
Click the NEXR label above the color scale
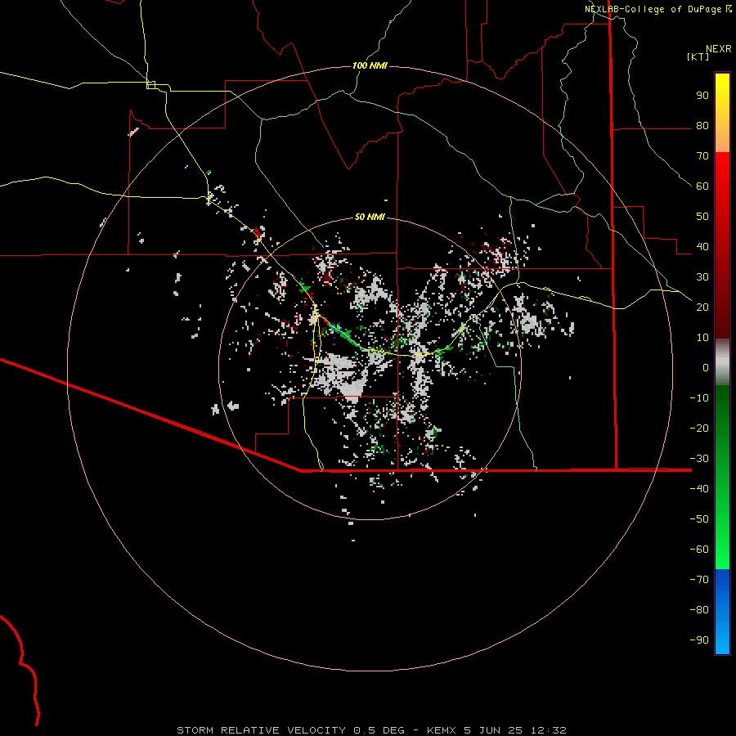coord(718,49)
